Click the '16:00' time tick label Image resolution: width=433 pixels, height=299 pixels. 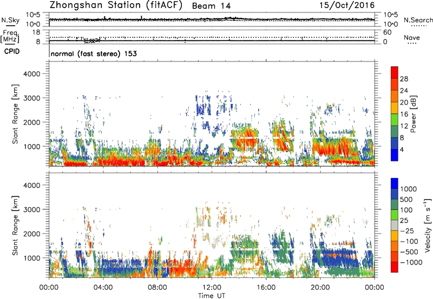266,288
